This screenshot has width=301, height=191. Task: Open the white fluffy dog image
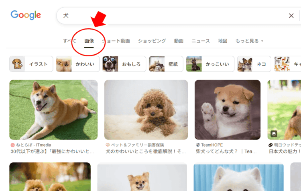click(238, 178)
